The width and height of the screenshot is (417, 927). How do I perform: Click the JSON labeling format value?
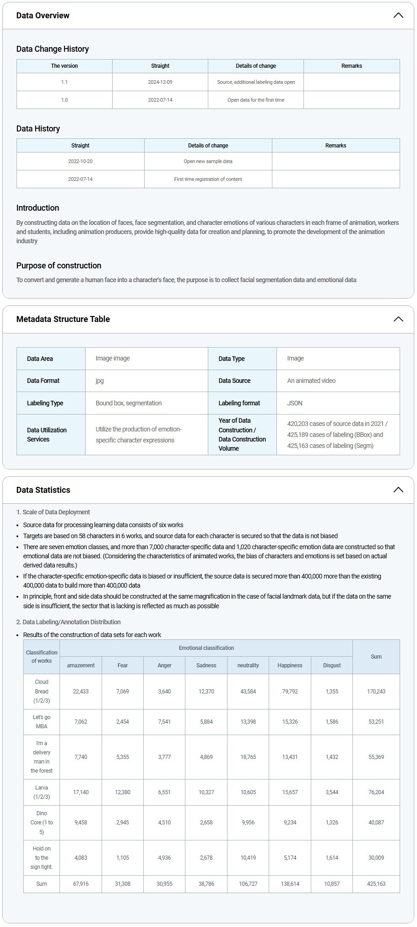pyautogui.click(x=295, y=403)
